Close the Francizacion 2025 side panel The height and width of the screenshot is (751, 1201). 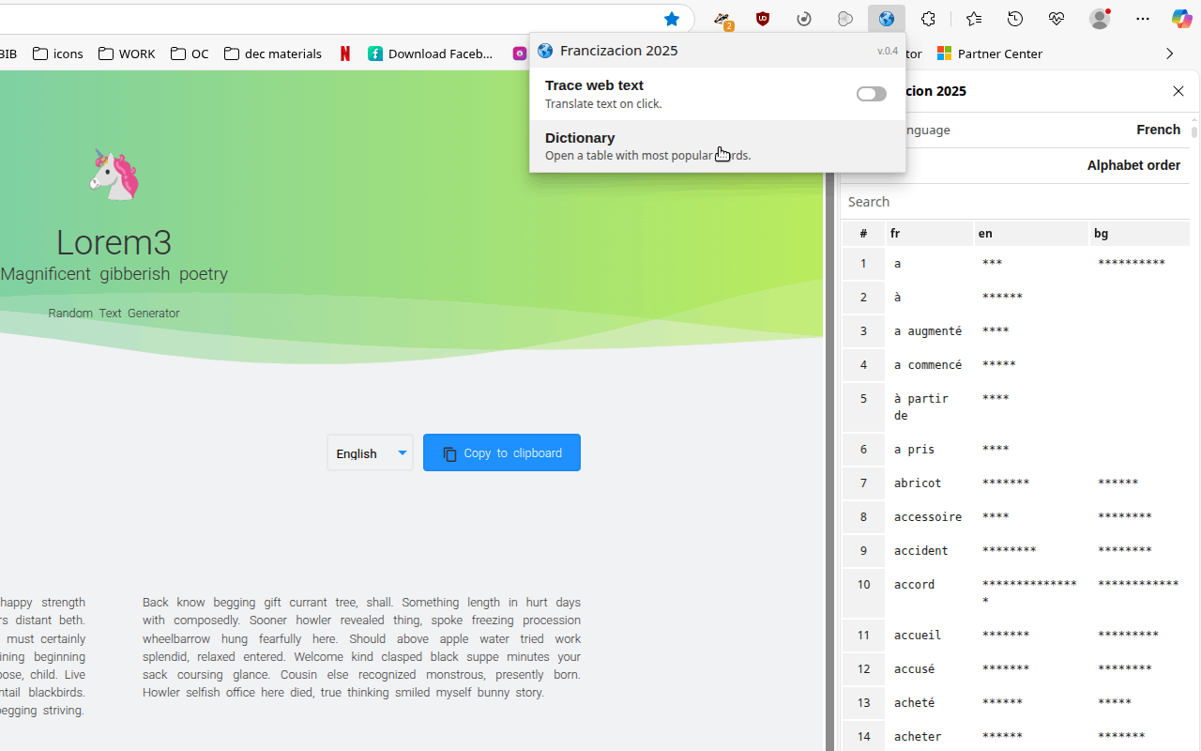click(x=1178, y=91)
